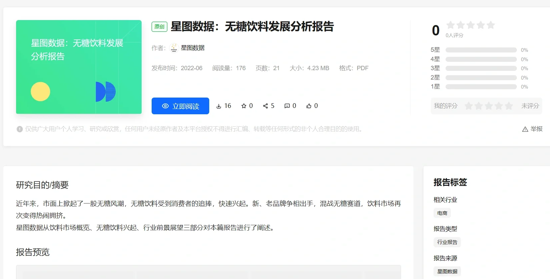Image resolution: width=550 pixels, height=279 pixels.
Task: Click the 格式：PDF text
Action: pos(354,68)
